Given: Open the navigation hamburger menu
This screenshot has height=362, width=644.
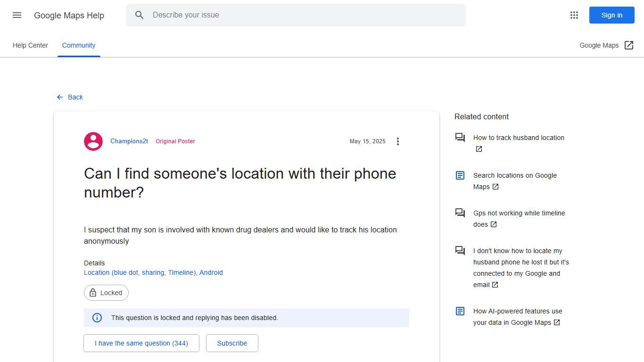Looking at the screenshot, I should (17, 15).
